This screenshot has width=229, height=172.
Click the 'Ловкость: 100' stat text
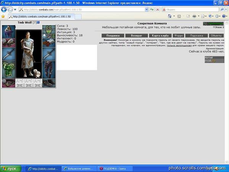[67, 29]
